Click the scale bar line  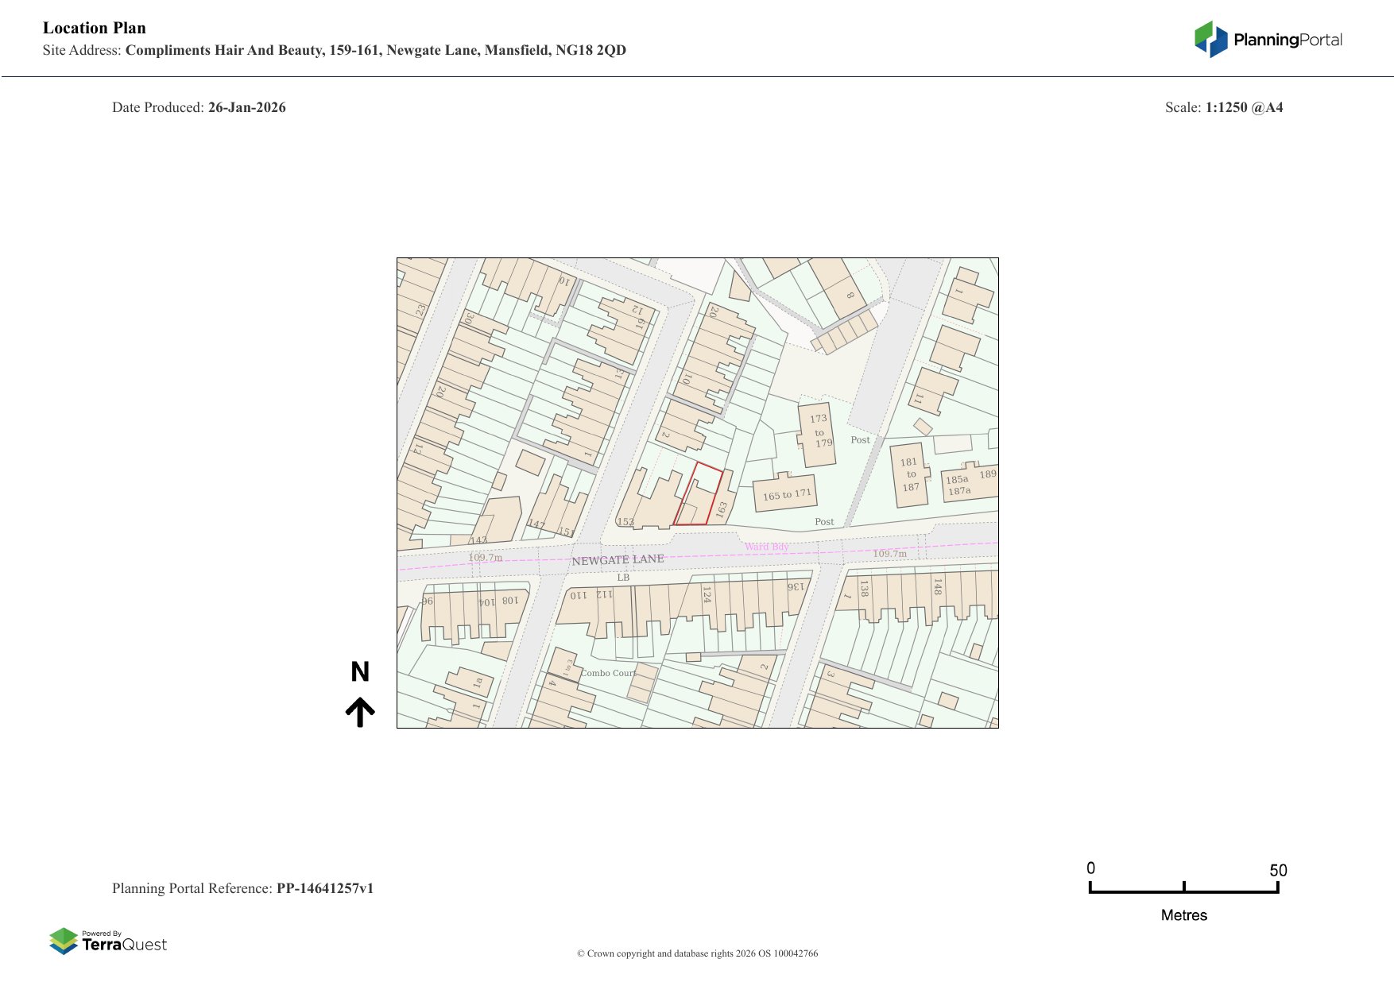pyautogui.click(x=1183, y=891)
